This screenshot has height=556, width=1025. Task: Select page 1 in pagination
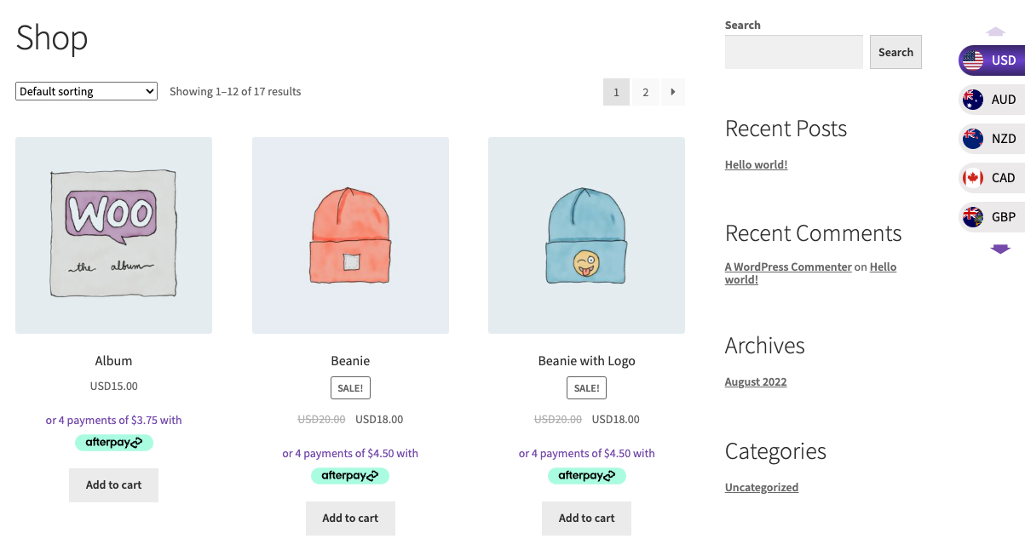(x=616, y=92)
